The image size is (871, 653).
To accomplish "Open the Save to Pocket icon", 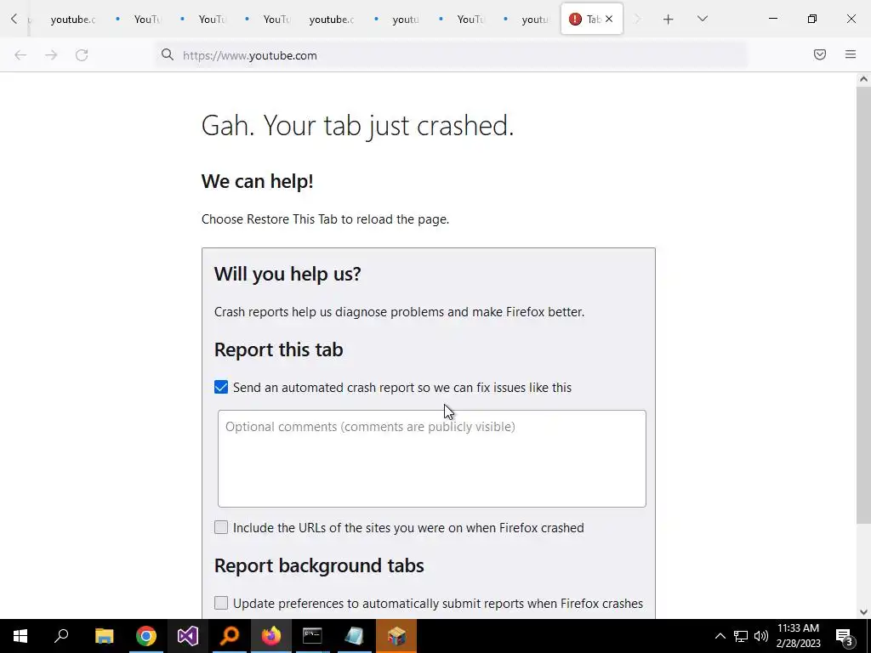I will [x=820, y=54].
